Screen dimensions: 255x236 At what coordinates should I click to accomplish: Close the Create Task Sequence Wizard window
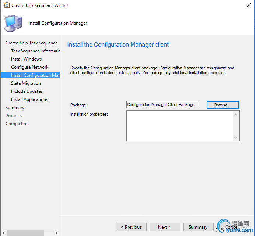pyautogui.click(x=248, y=5)
